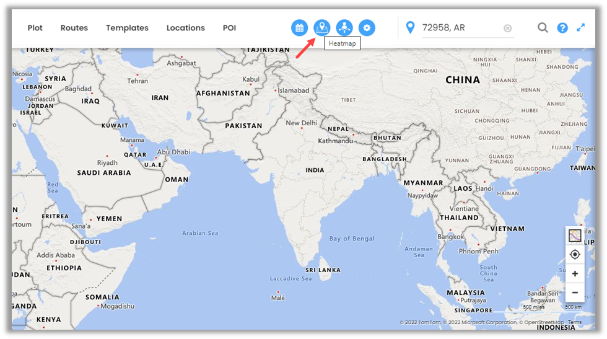607x339 pixels.
Task: Zoom in with the plus button
Action: (x=575, y=273)
